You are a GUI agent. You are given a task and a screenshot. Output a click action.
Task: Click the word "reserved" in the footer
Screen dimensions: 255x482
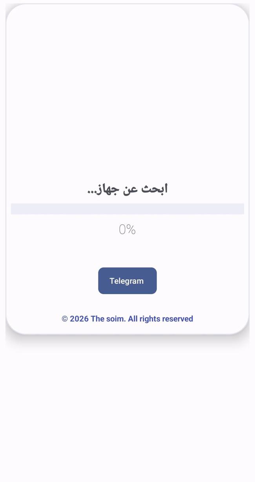[x=178, y=319]
